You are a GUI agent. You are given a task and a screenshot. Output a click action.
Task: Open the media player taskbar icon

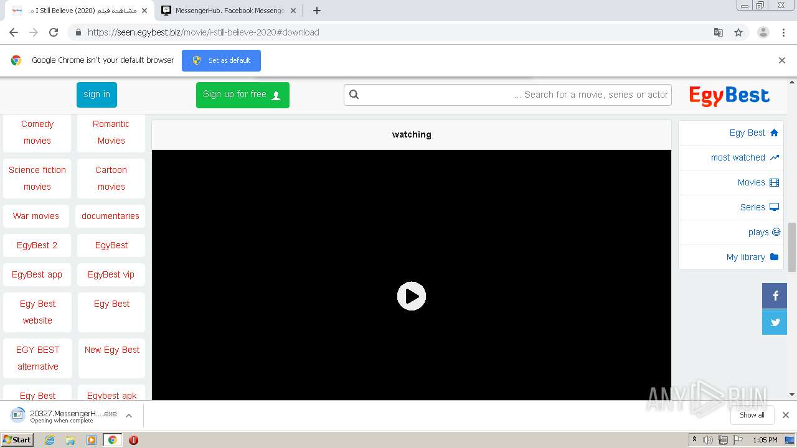click(92, 440)
